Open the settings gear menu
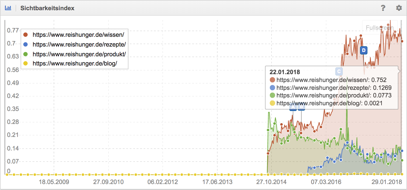Screen dimensions: 407x190 click(x=399, y=8)
